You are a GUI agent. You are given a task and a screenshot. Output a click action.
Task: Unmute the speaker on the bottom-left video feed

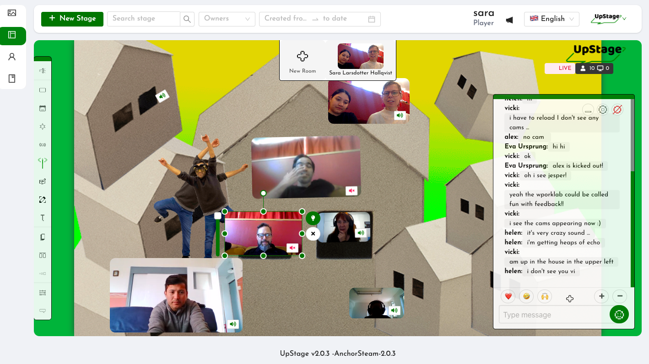point(233,324)
